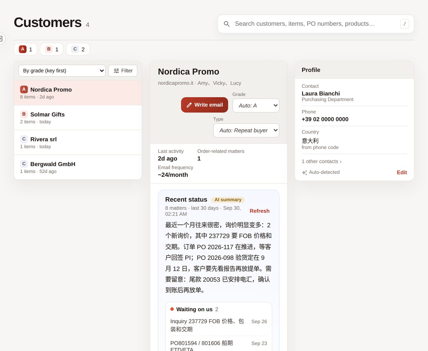Viewport: 428px width, 351px height.
Task: Click the AI summary badge
Action: 228,200
